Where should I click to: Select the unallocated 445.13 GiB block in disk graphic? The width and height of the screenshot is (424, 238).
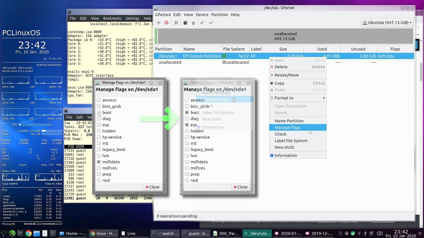(x=285, y=36)
